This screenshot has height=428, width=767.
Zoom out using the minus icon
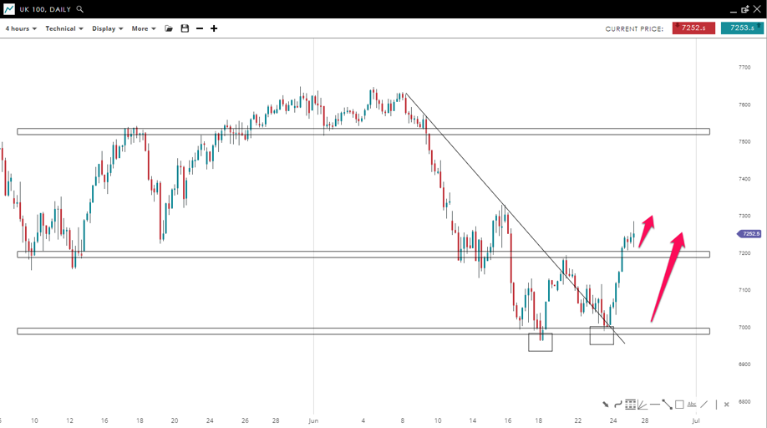click(200, 28)
